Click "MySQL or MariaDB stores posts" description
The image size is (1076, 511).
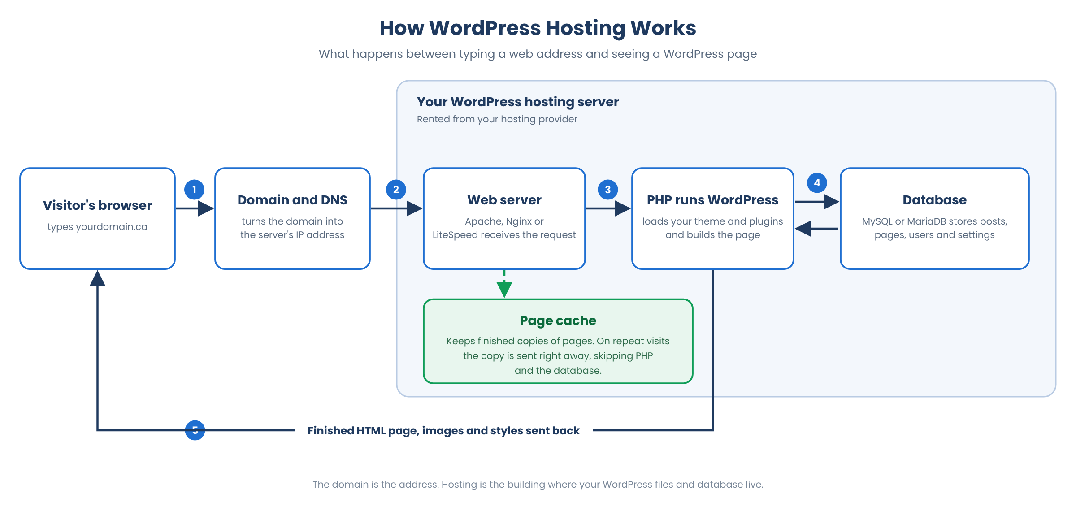(934, 228)
